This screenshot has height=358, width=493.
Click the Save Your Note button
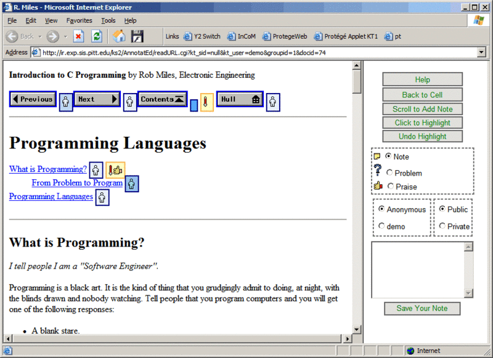tap(422, 308)
